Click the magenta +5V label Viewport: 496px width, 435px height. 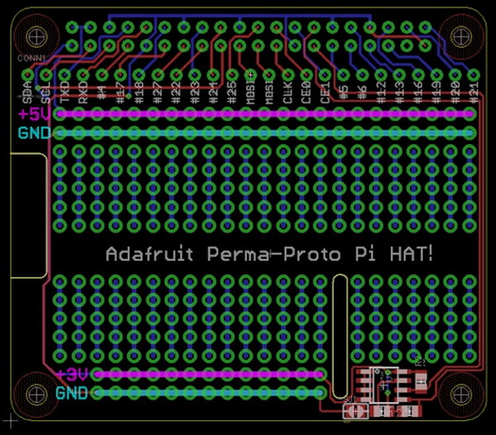point(34,114)
